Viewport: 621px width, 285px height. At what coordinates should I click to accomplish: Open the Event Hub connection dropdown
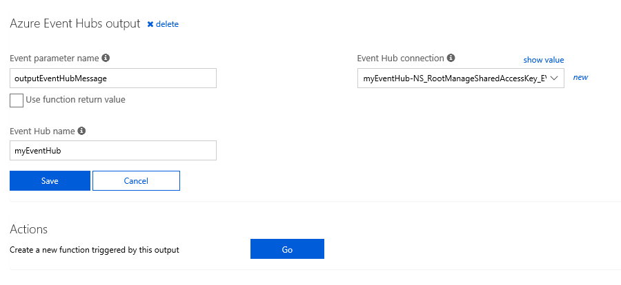tap(455, 78)
